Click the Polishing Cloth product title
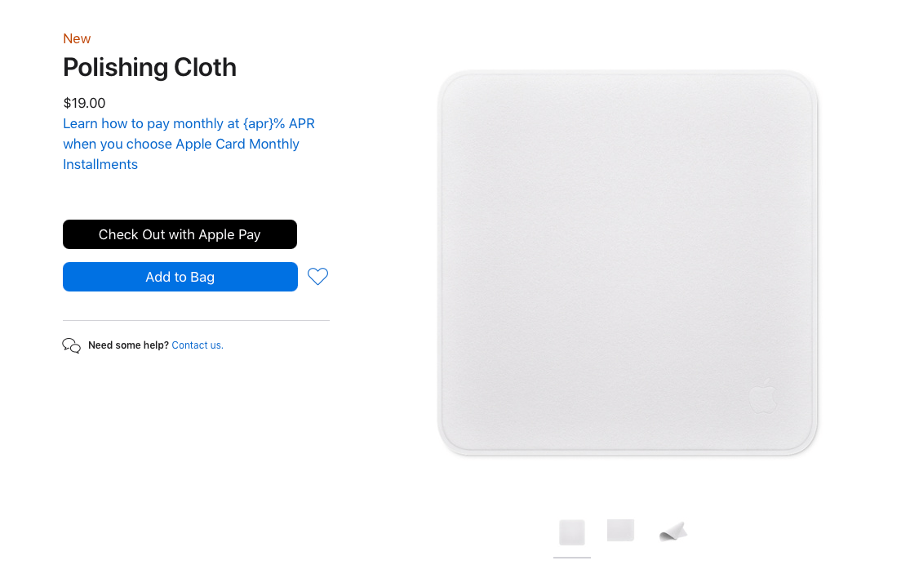This screenshot has height=574, width=910. pyautogui.click(x=149, y=67)
